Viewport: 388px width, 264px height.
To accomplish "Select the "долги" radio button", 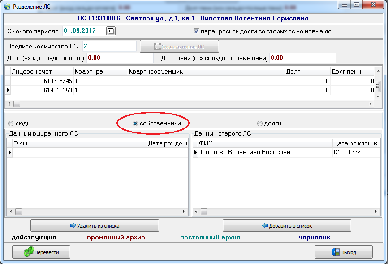I will click(260, 123).
